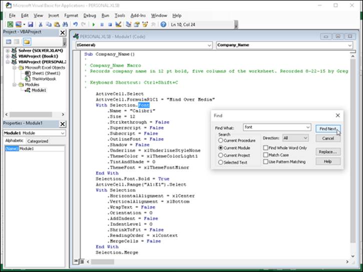Click the Copy toolbar icon
This screenshot has height=272, width=363.
[x=49, y=24]
